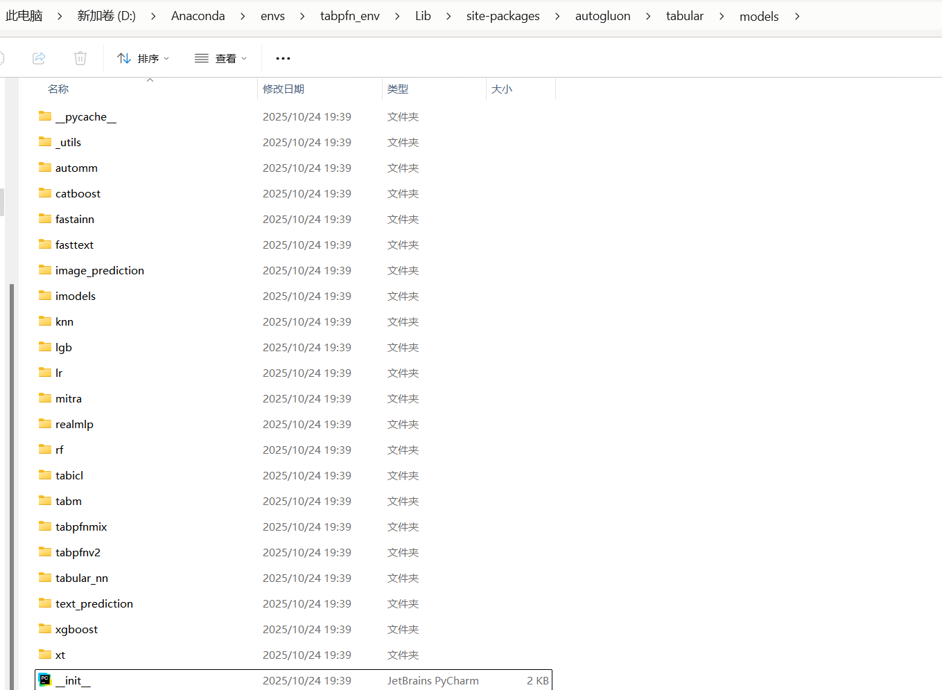The height and width of the screenshot is (690, 942).
Task: Expand chevron after Anaconda breadcrumb
Action: coord(243,16)
